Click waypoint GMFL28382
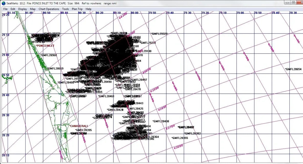Image resolution: width=303 pixels, height=164 pixels. pyautogui.click(x=192, y=134)
